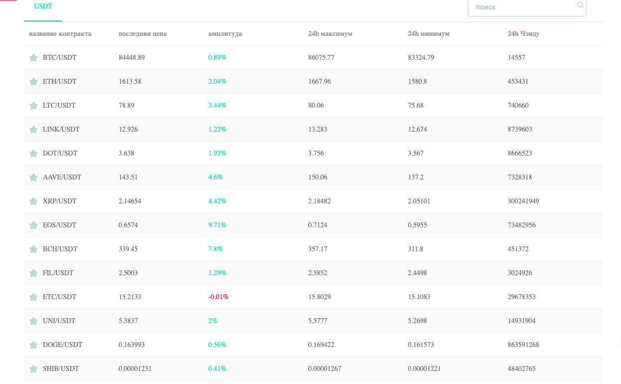
Task: Click FIL last price 2.5003
Action: click(x=128, y=273)
